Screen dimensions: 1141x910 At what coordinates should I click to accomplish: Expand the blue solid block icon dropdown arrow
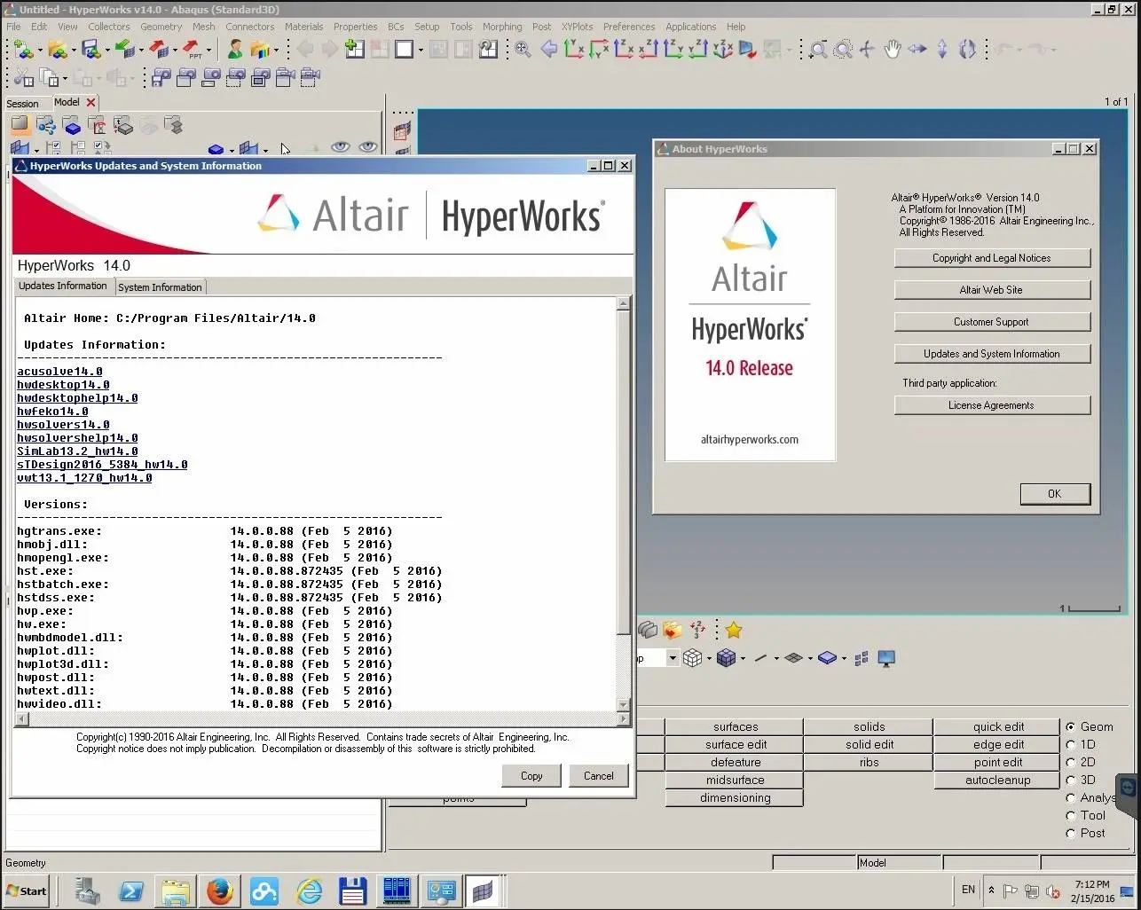point(844,658)
